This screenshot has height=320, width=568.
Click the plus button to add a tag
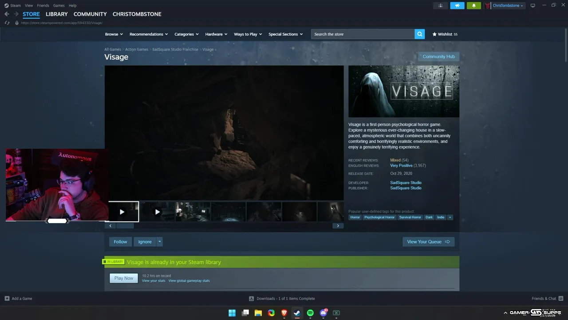coord(450,217)
